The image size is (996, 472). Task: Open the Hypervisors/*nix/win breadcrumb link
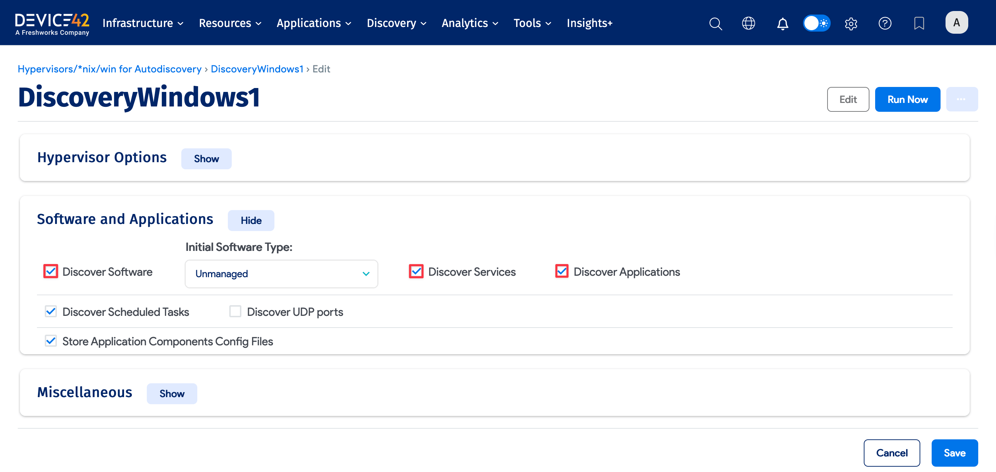109,69
